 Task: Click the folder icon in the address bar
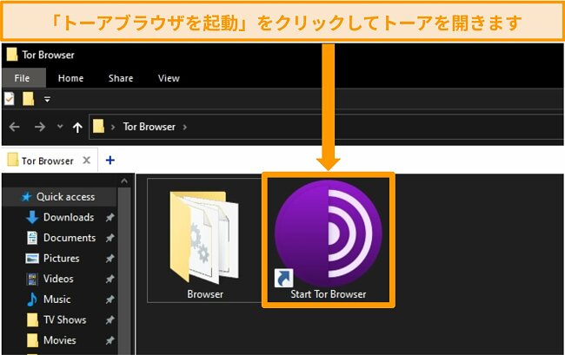tap(98, 126)
